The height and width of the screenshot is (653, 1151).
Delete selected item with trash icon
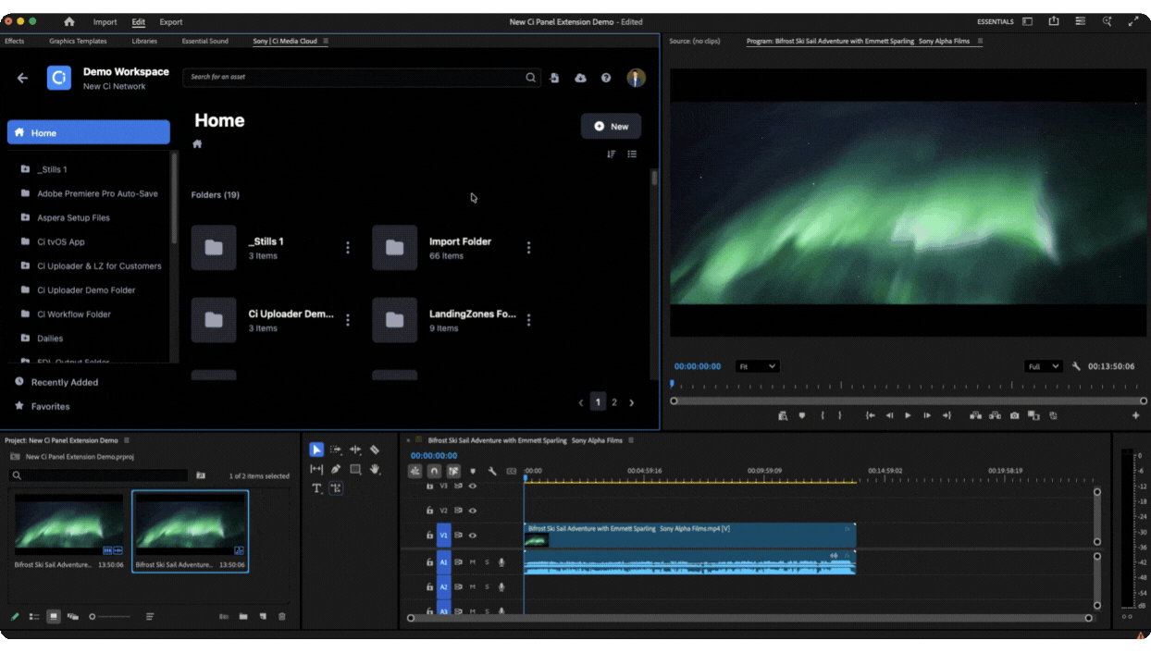[282, 617]
